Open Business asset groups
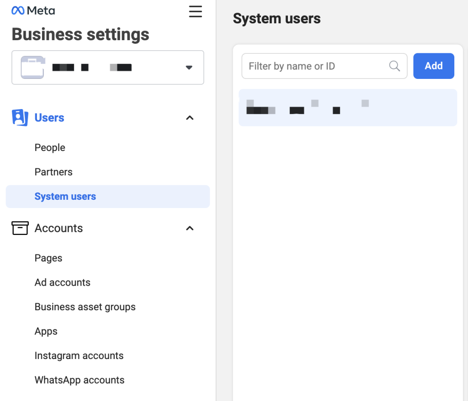 [85, 307]
